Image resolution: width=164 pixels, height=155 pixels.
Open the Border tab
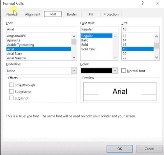[x=72, y=14]
